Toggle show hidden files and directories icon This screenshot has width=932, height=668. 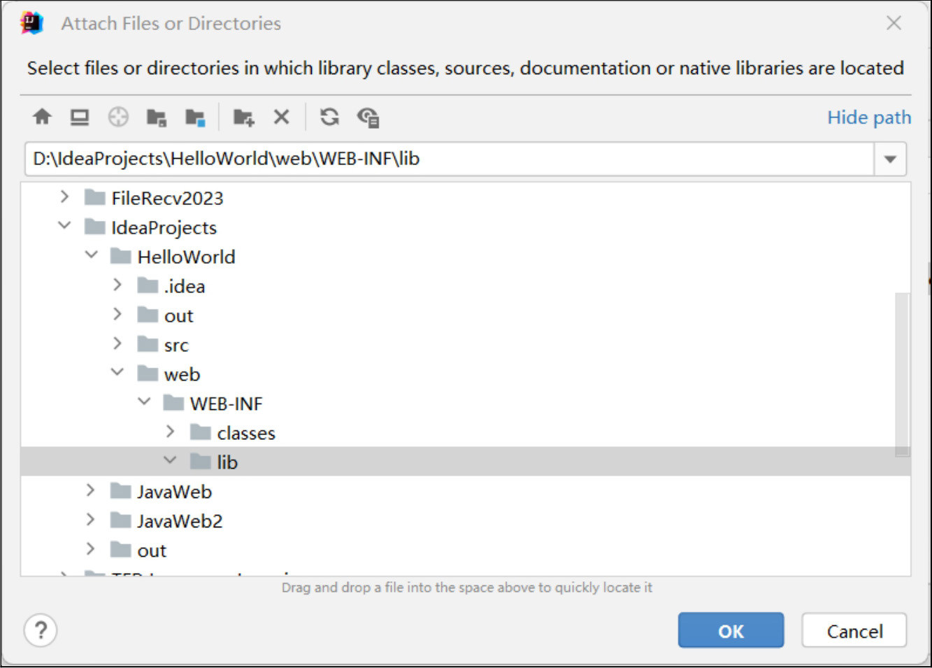click(x=368, y=117)
